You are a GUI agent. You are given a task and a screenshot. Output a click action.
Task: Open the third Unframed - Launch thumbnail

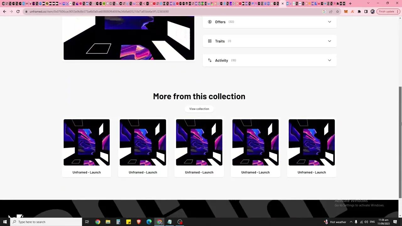[199, 142]
